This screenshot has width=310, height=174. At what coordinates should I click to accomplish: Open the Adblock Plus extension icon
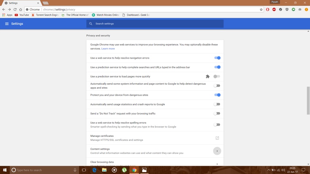click(274, 10)
